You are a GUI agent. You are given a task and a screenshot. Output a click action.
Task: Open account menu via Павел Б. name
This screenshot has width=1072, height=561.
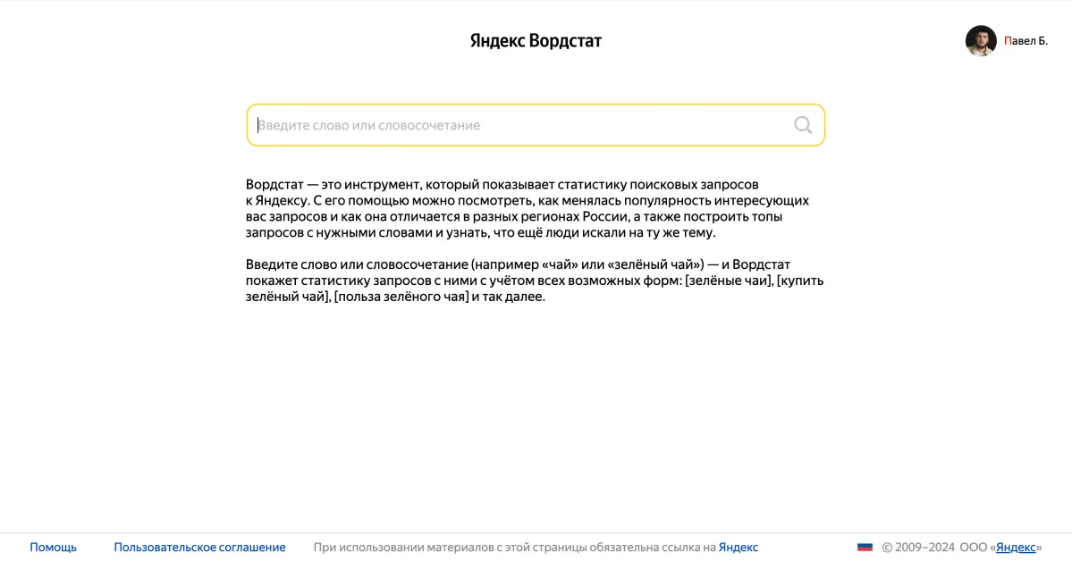tap(1026, 41)
